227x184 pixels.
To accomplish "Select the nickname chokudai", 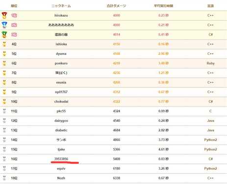I will coord(61,102).
